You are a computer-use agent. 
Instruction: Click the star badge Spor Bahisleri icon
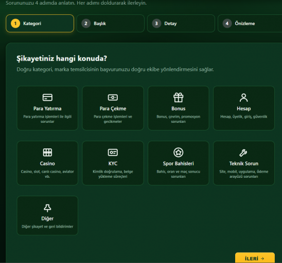pyautogui.click(x=179, y=153)
